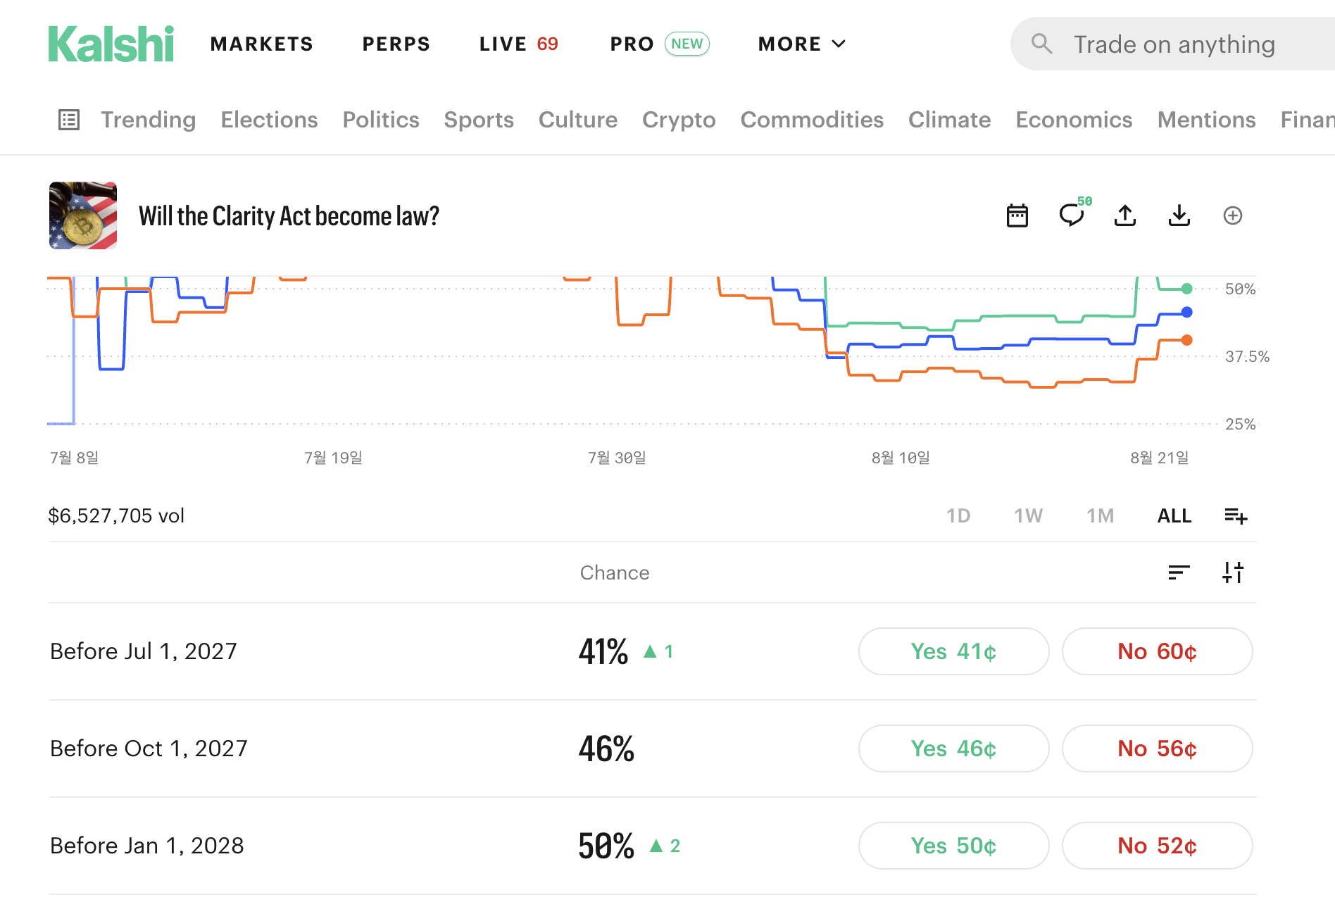Open the category list icon beside Trending
This screenshot has height=921, width=1335.
coord(69,120)
